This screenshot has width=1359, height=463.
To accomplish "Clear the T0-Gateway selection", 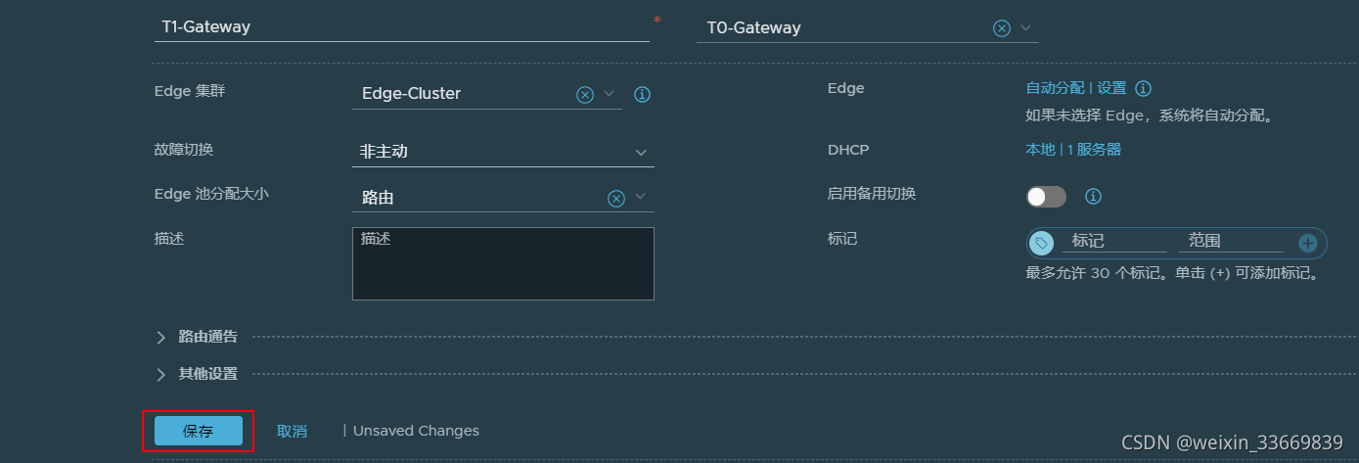I will click(x=1002, y=28).
